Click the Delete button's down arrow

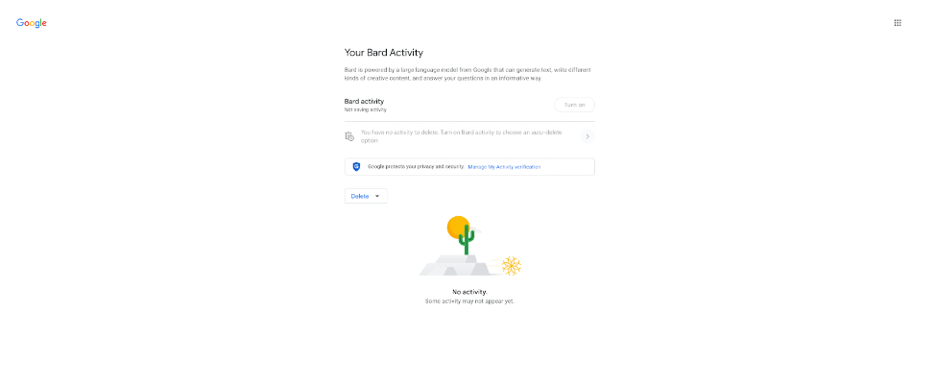tap(377, 196)
